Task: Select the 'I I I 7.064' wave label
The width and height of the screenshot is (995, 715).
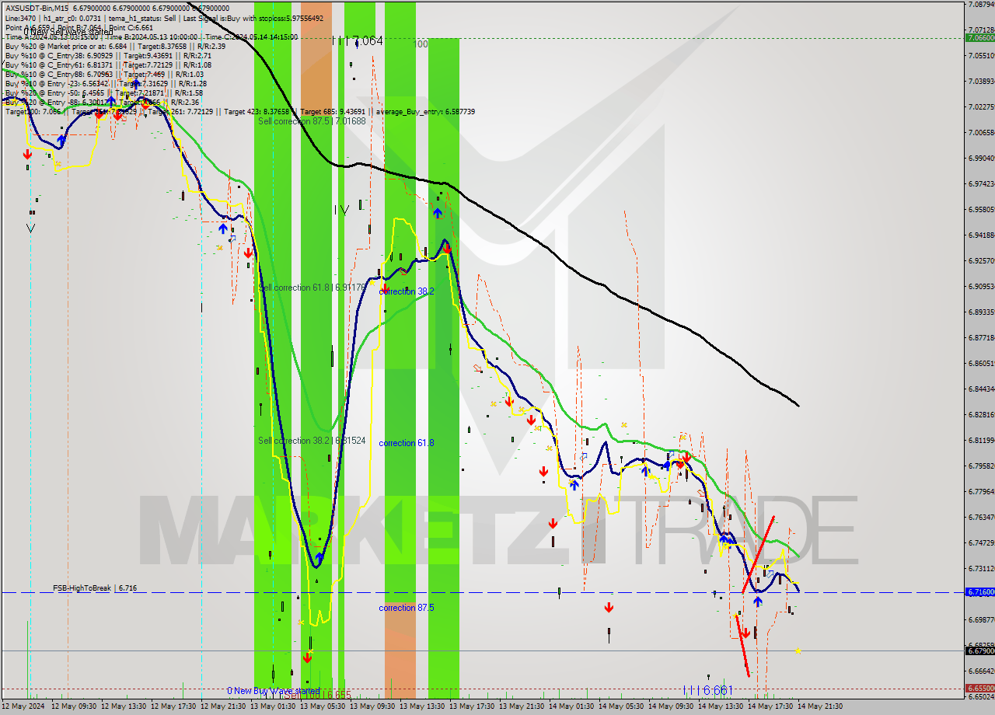Action: [x=357, y=40]
